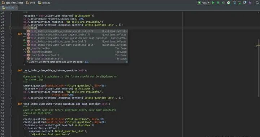260x137 pixels.
Task: Click the editor vertical scrollbar thumb
Action: [259, 68]
